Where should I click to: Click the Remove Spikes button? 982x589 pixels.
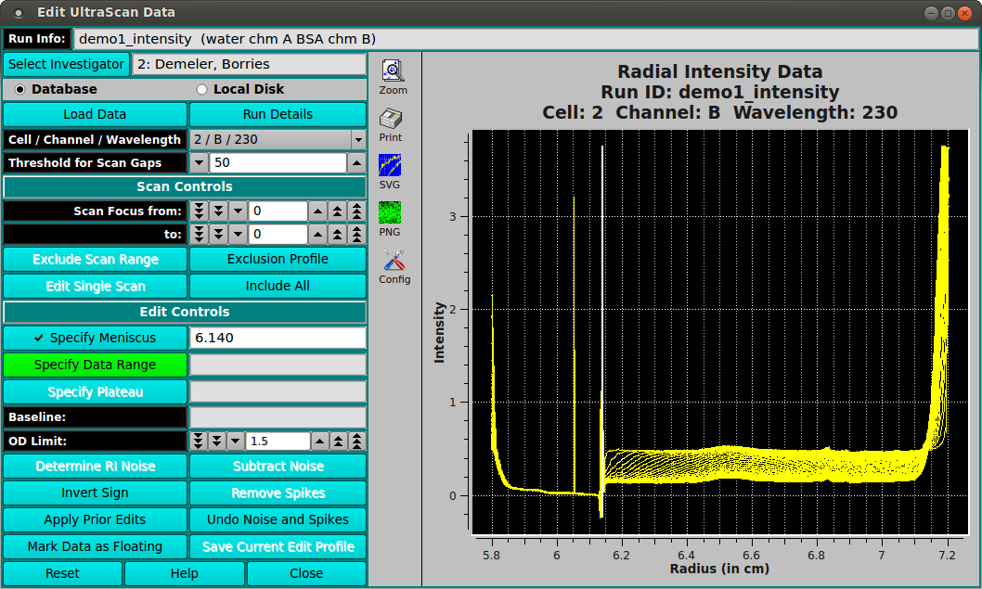coord(278,493)
